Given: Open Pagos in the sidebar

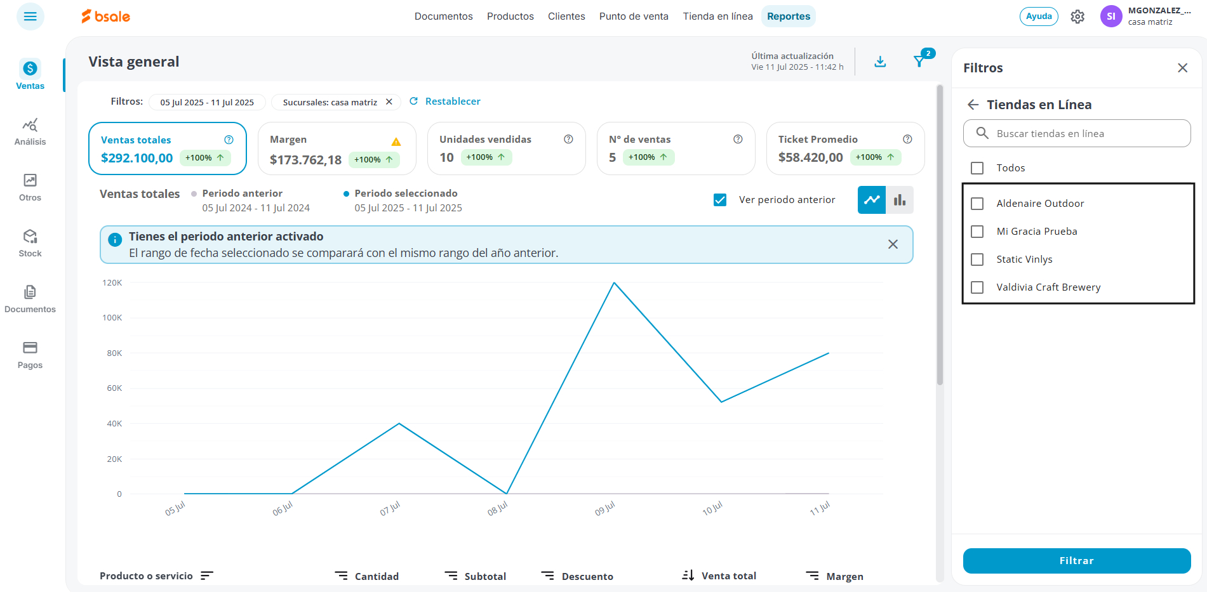Looking at the screenshot, I should 30,355.
